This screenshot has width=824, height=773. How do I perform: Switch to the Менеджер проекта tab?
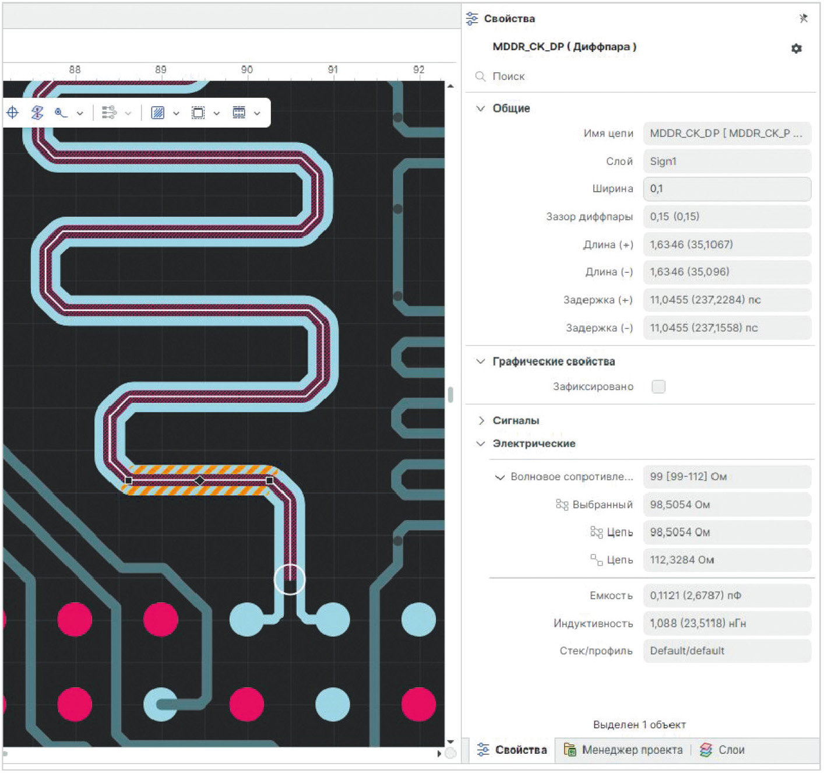(624, 750)
